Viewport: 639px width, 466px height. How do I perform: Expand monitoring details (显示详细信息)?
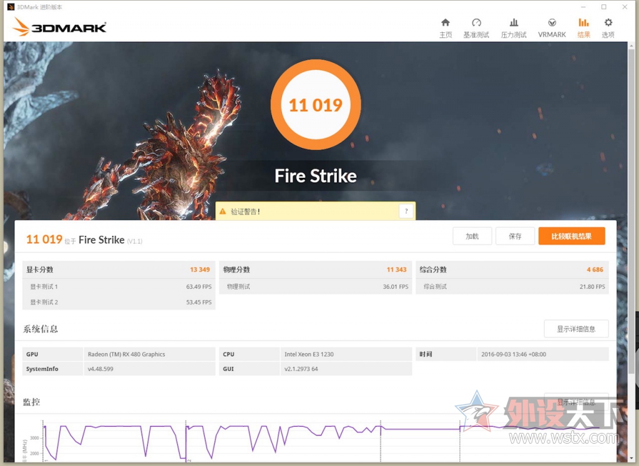[576, 402]
